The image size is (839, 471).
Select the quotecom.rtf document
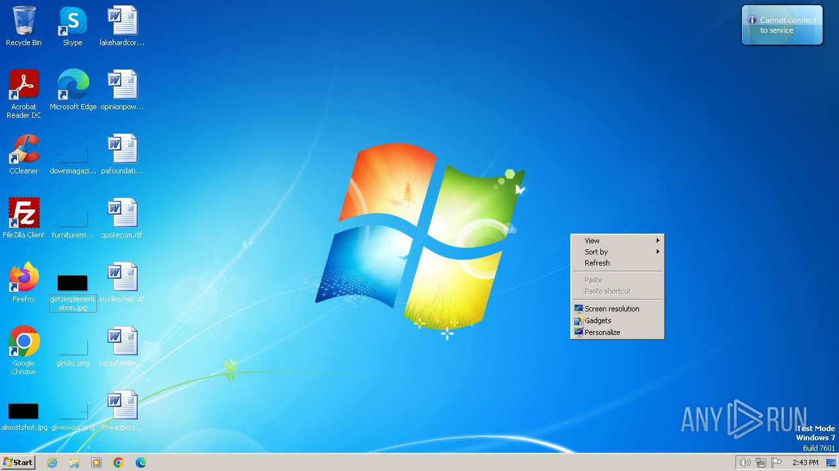tap(122, 218)
